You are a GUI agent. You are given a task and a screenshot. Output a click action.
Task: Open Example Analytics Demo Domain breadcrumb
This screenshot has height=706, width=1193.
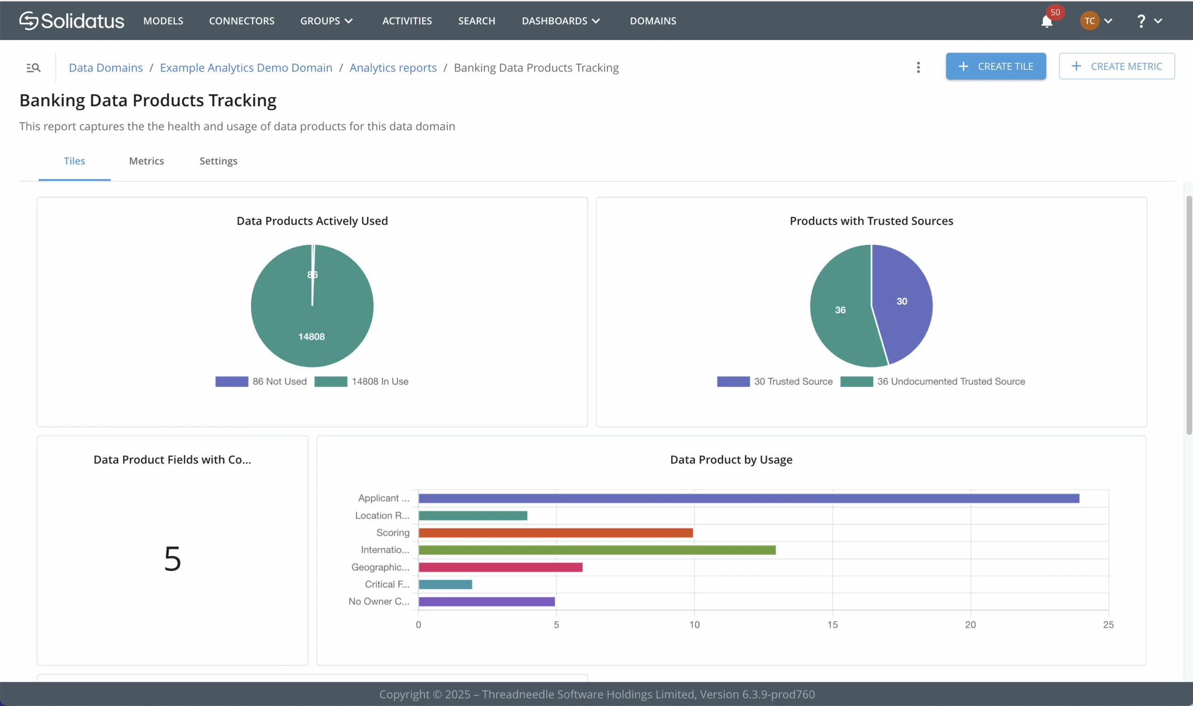click(x=246, y=68)
